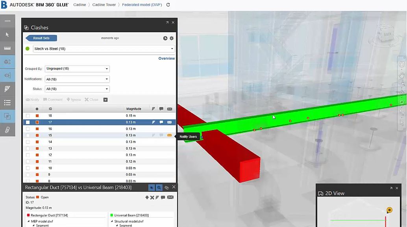
Task: Open Grouped By Ungrouped dropdown
Action: point(77,69)
